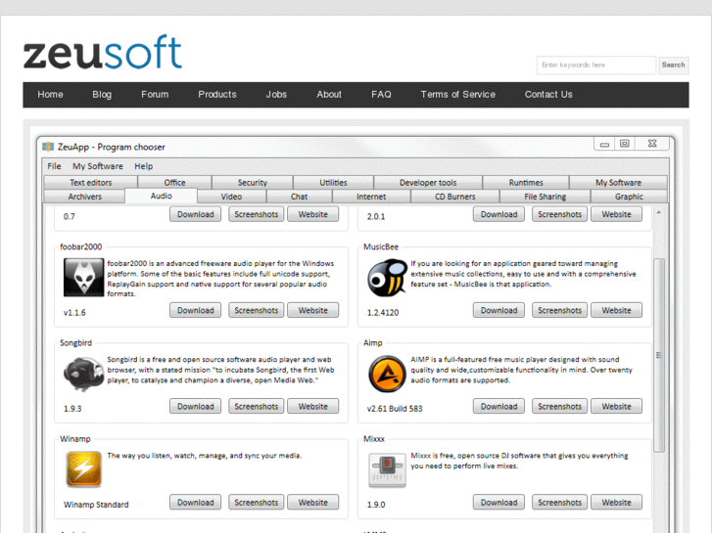Click the Mixxx mixer icon
This screenshot has height=533, width=712.
click(x=387, y=470)
